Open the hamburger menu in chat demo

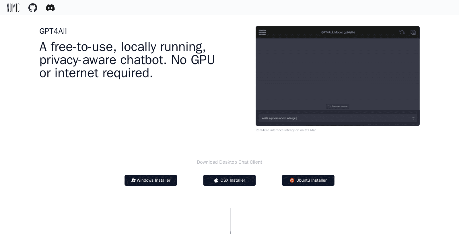pyautogui.click(x=262, y=32)
